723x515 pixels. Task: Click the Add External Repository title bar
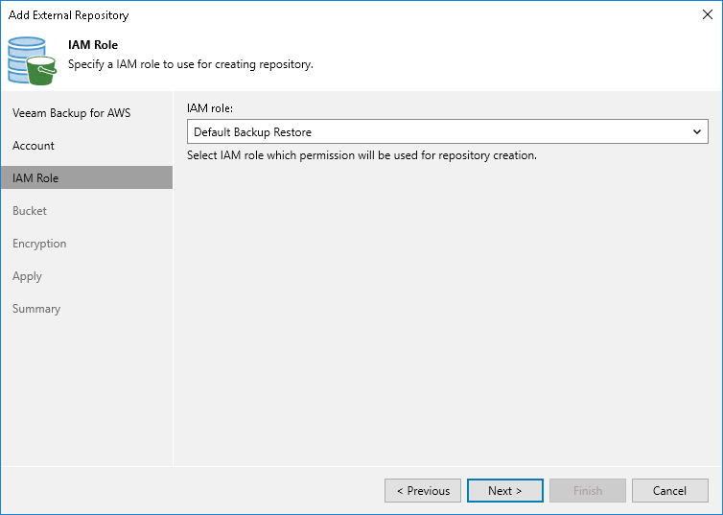tap(288, 15)
